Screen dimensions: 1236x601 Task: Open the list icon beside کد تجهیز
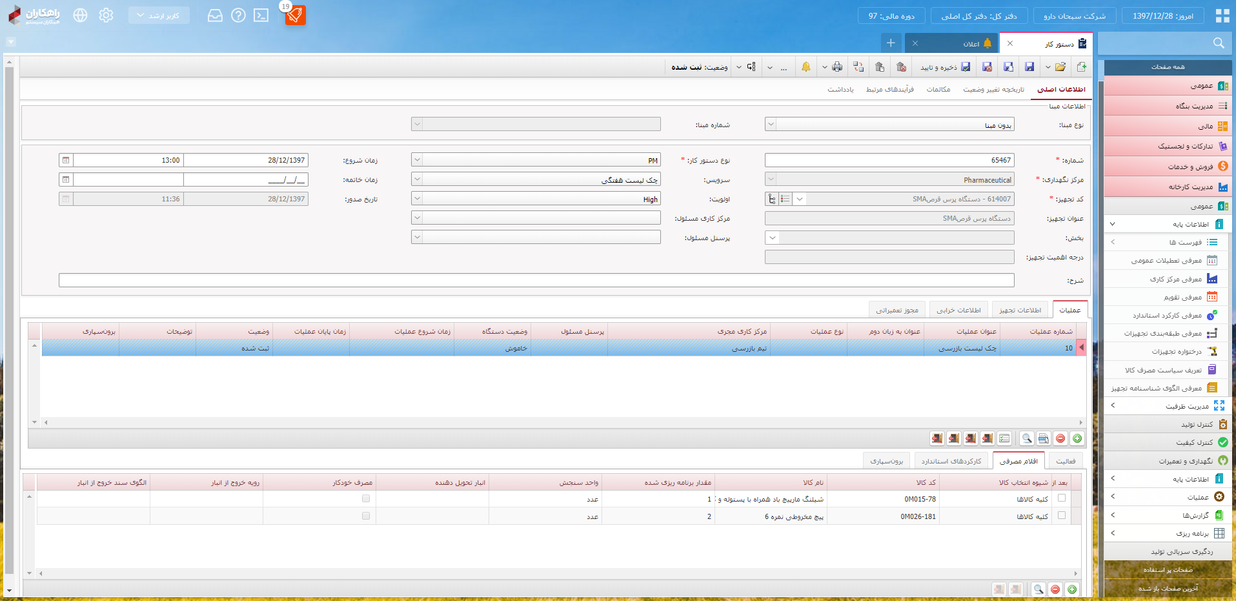click(785, 199)
